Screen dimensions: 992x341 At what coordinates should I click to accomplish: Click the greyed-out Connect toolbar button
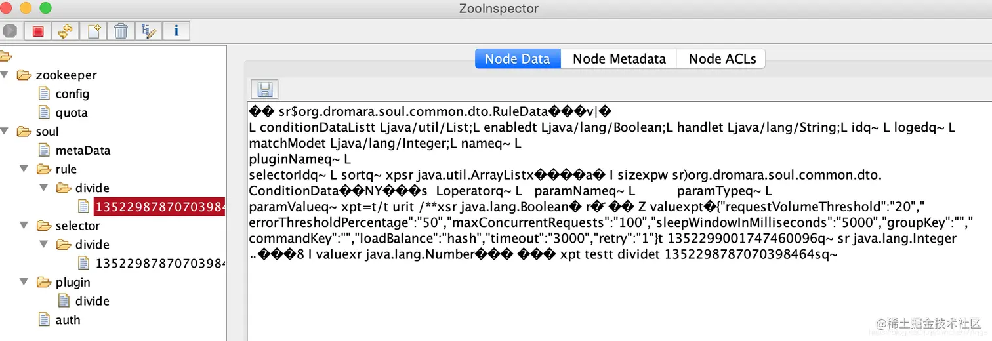[9, 30]
